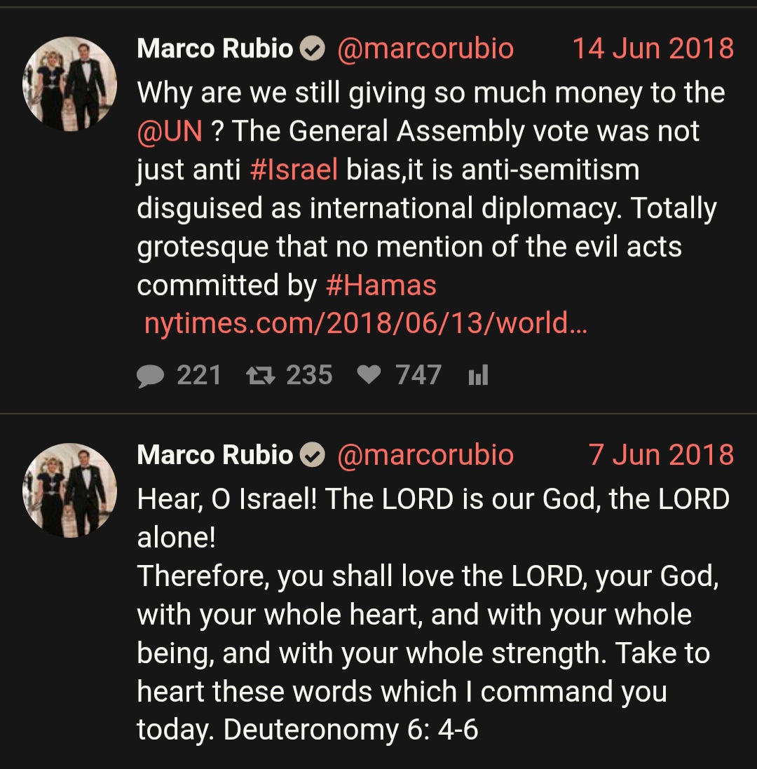Click @marcorubio handle on second tweet
The height and width of the screenshot is (769, 757).
point(425,455)
